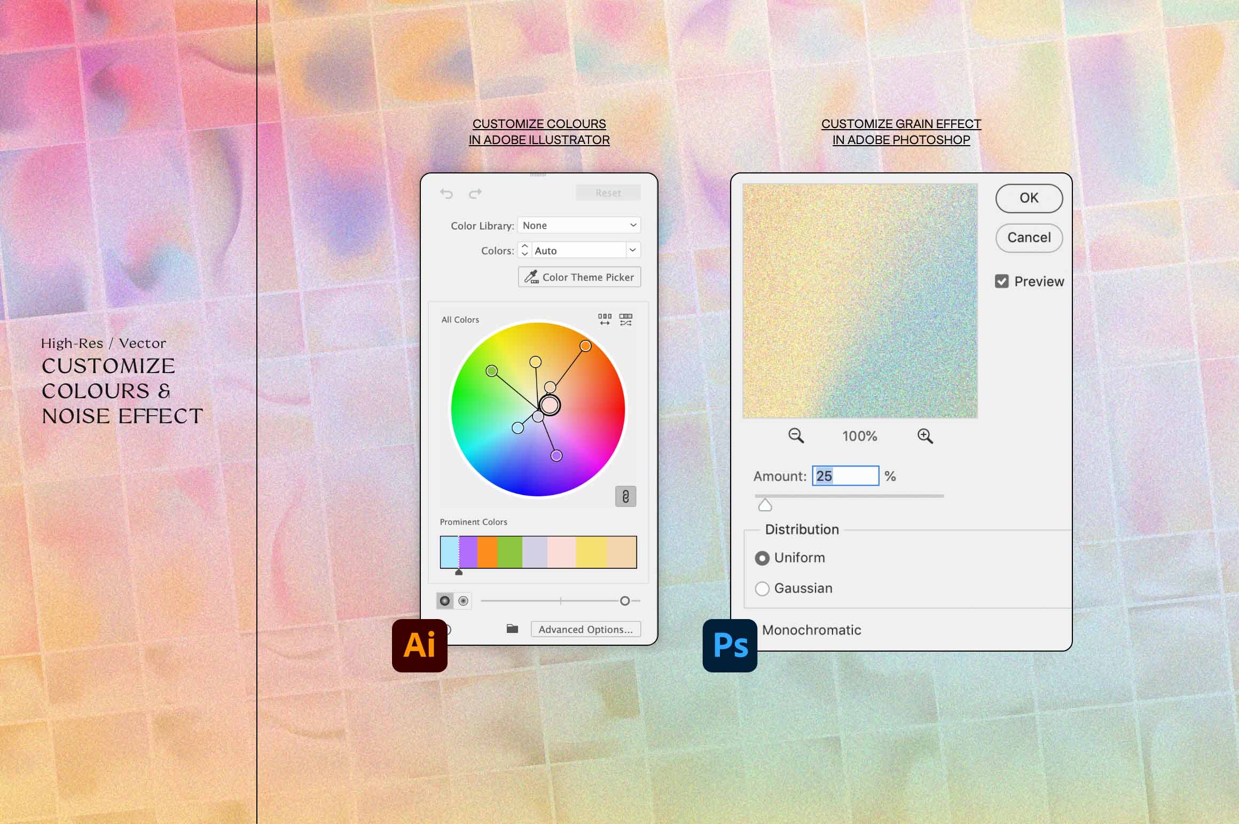The width and height of the screenshot is (1239, 824).
Task: Click the redo arrow in the Recolor panel
Action: pyautogui.click(x=475, y=193)
